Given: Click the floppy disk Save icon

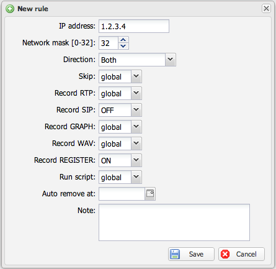Looking at the screenshot, I should pos(175,254).
